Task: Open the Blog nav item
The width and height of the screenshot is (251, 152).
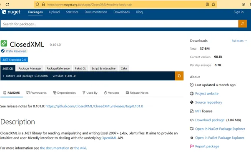Action: tap(139, 12)
